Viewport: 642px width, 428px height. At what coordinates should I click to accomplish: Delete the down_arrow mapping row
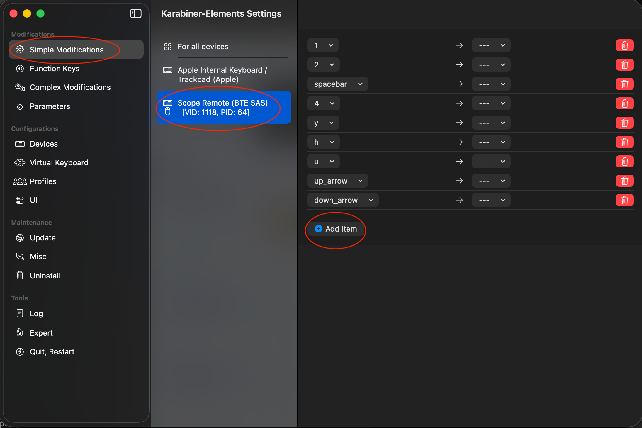click(624, 200)
